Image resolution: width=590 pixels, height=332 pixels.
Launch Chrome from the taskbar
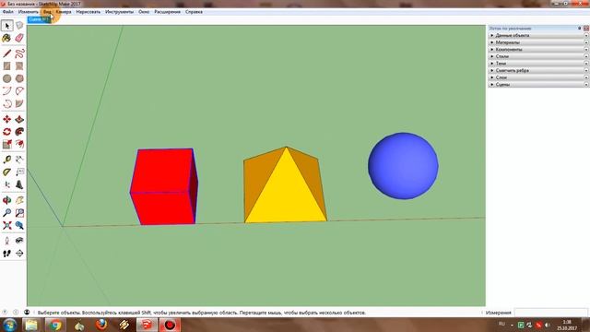(x=55, y=325)
